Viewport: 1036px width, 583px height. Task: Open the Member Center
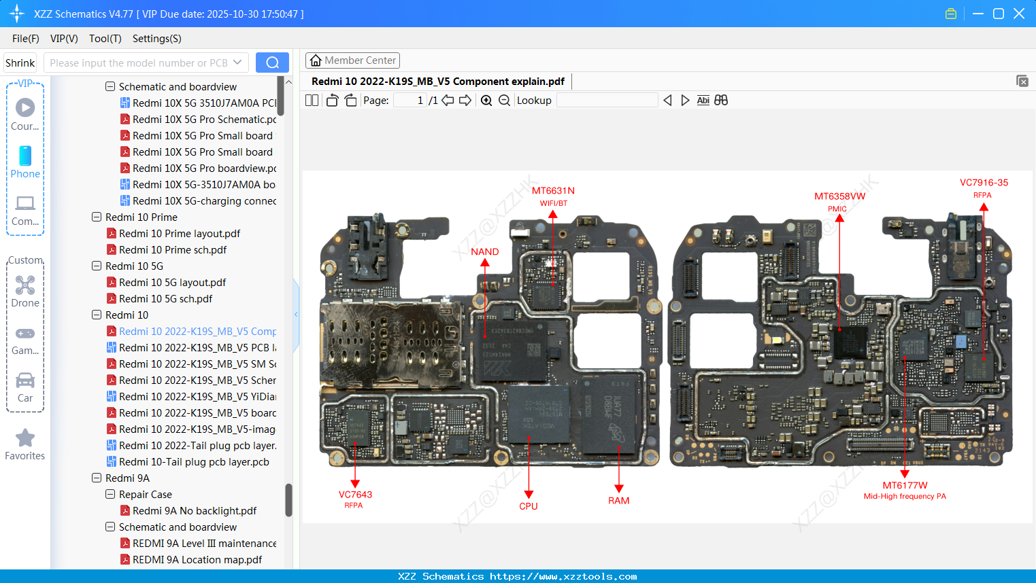[352, 60]
